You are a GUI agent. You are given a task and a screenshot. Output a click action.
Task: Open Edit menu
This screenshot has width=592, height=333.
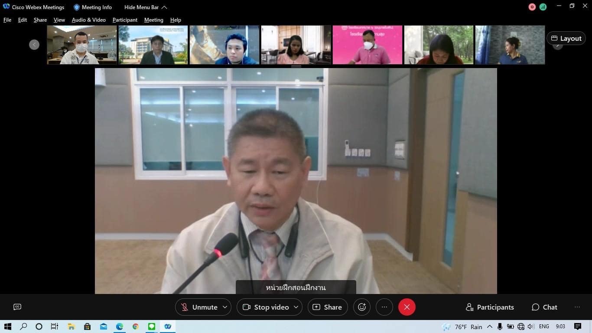[23, 20]
